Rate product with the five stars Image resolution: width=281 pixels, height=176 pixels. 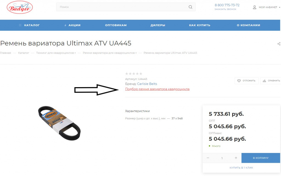pos(134,73)
